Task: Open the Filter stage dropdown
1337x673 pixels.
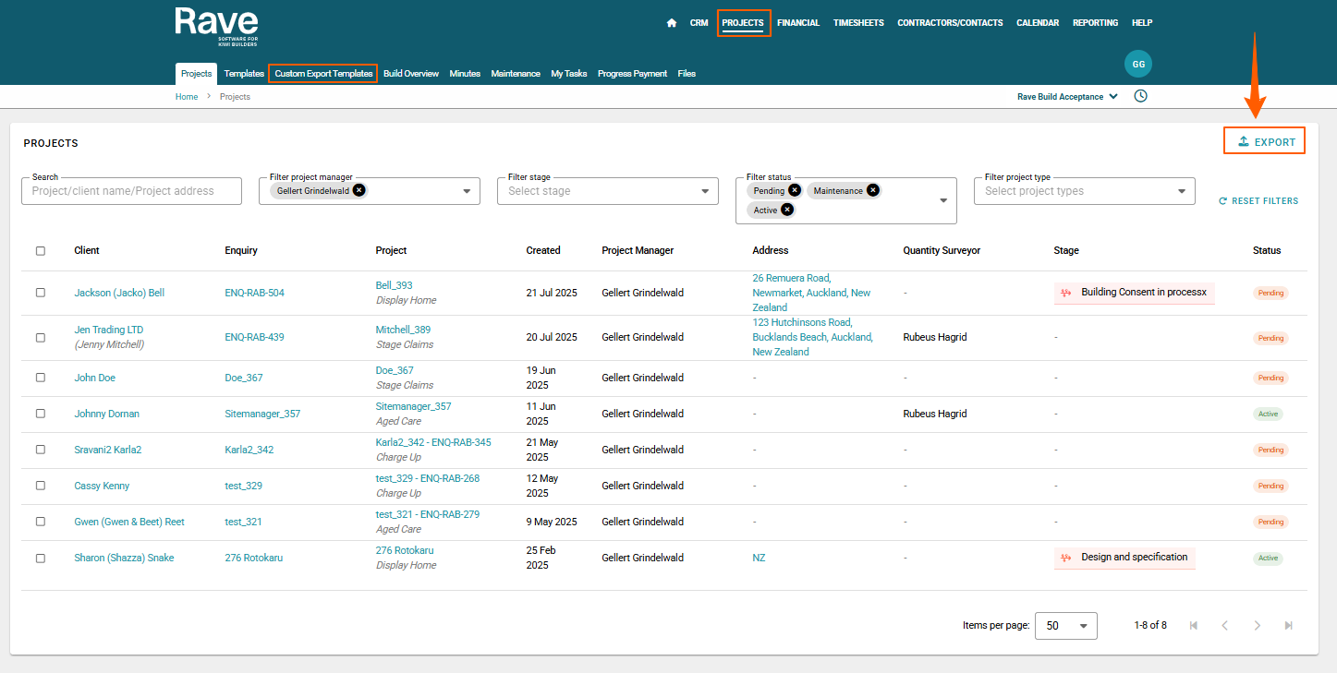Action: [608, 191]
